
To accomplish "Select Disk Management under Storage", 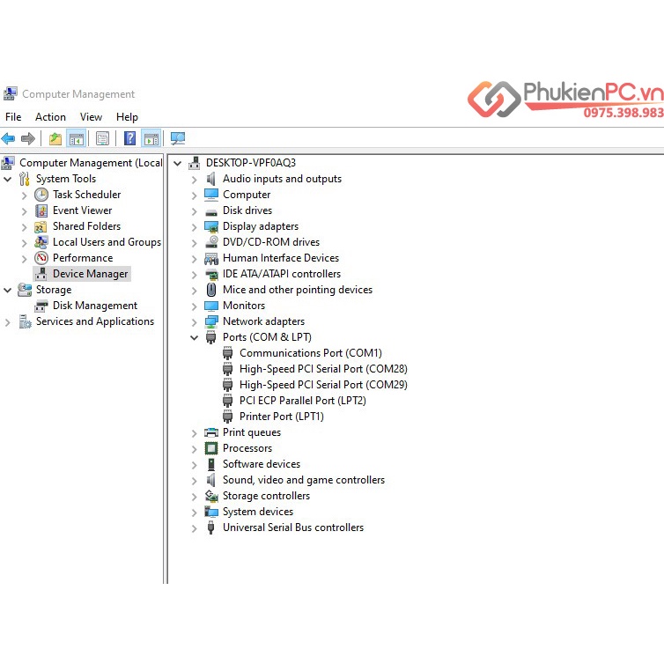I will point(94,306).
